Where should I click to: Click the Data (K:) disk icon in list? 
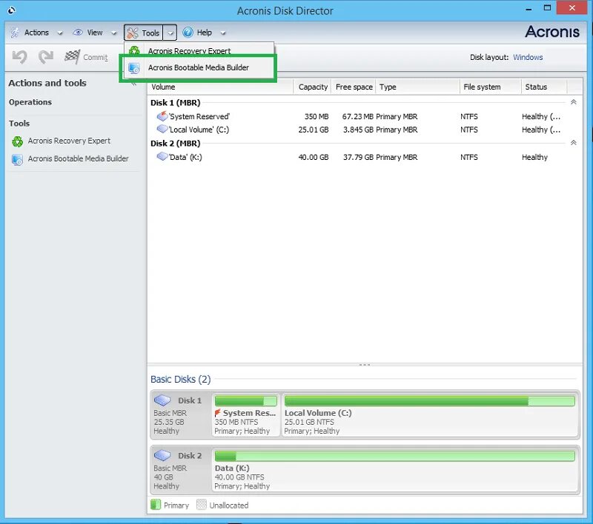162,156
